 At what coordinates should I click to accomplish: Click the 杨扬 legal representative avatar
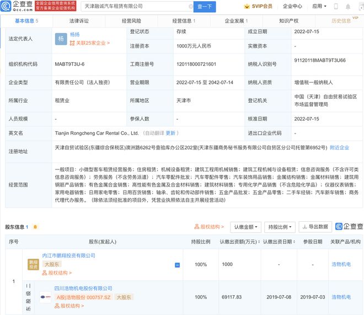click(62, 39)
